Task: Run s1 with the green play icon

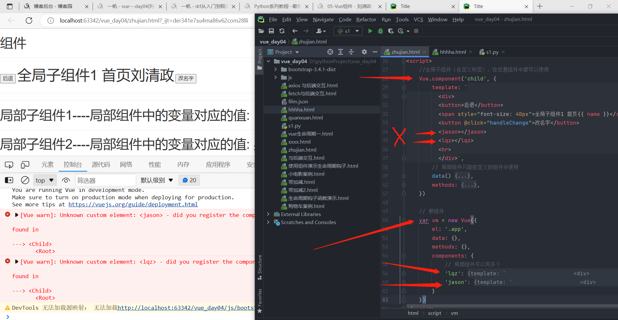Action: pyautogui.click(x=370, y=31)
